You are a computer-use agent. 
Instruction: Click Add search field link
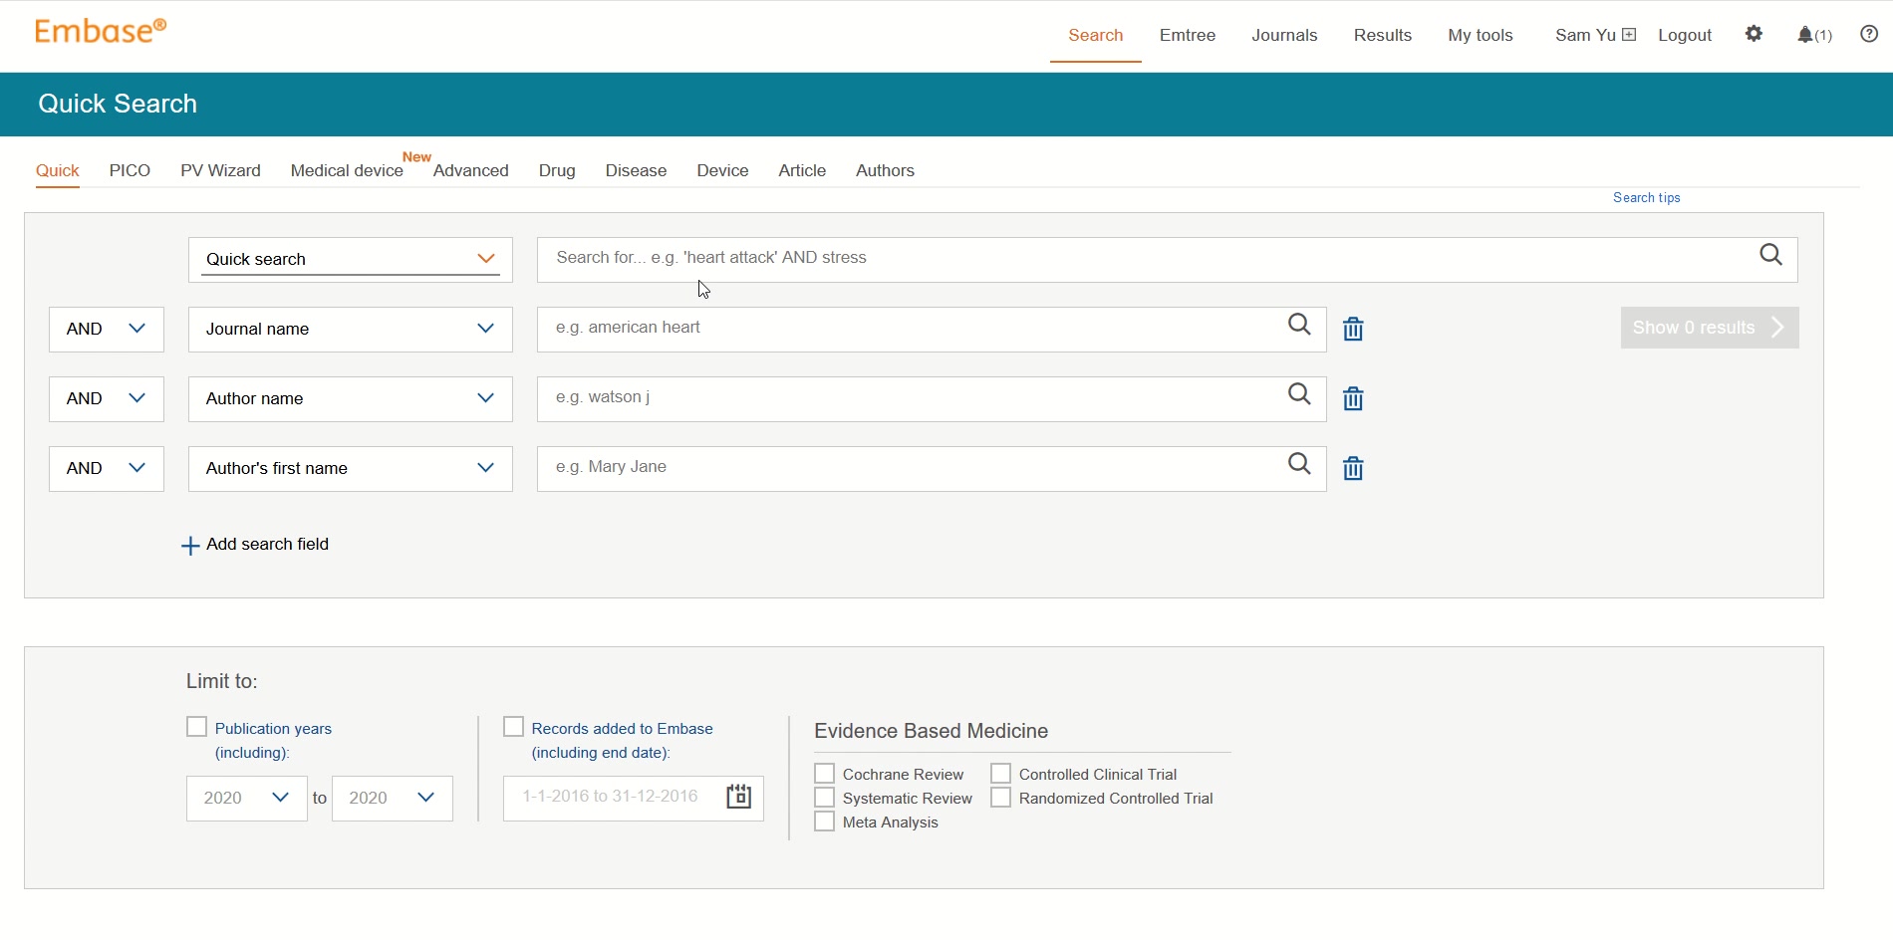(x=267, y=544)
